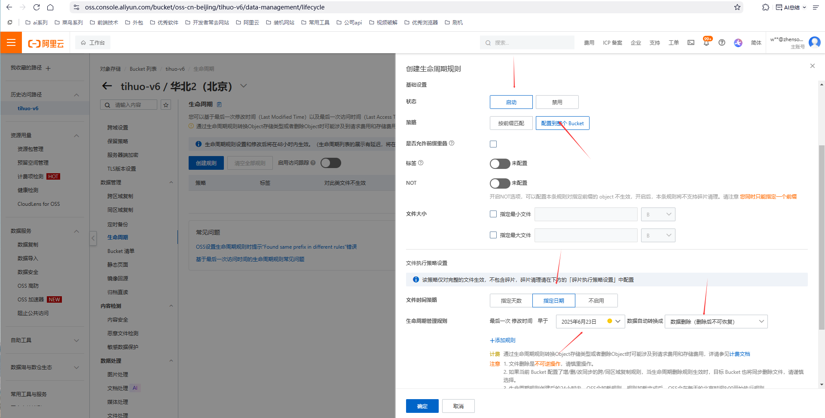Open the ai系列 bookmarks folder
825x418 pixels.
coord(37,22)
